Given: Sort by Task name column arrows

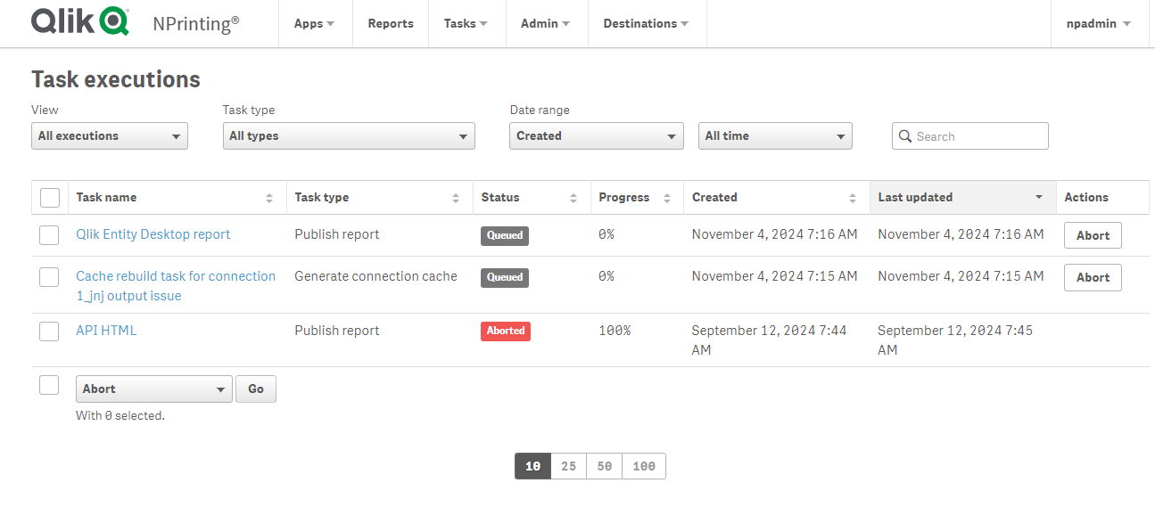Looking at the screenshot, I should pos(269,198).
